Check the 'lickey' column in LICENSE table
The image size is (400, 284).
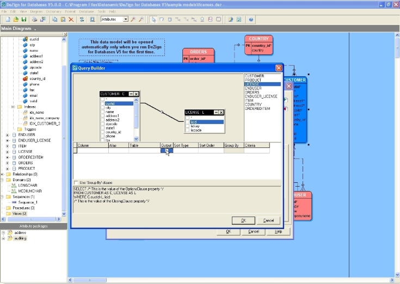[187, 126]
